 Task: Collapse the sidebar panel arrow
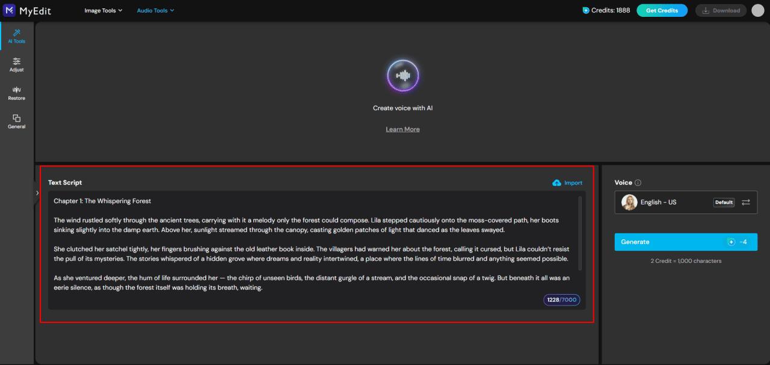(37, 193)
